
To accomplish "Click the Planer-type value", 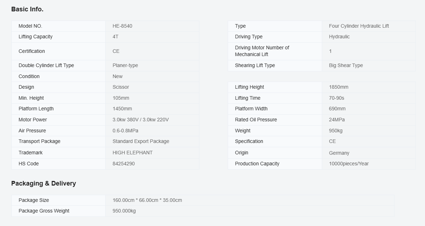I will coord(125,65).
